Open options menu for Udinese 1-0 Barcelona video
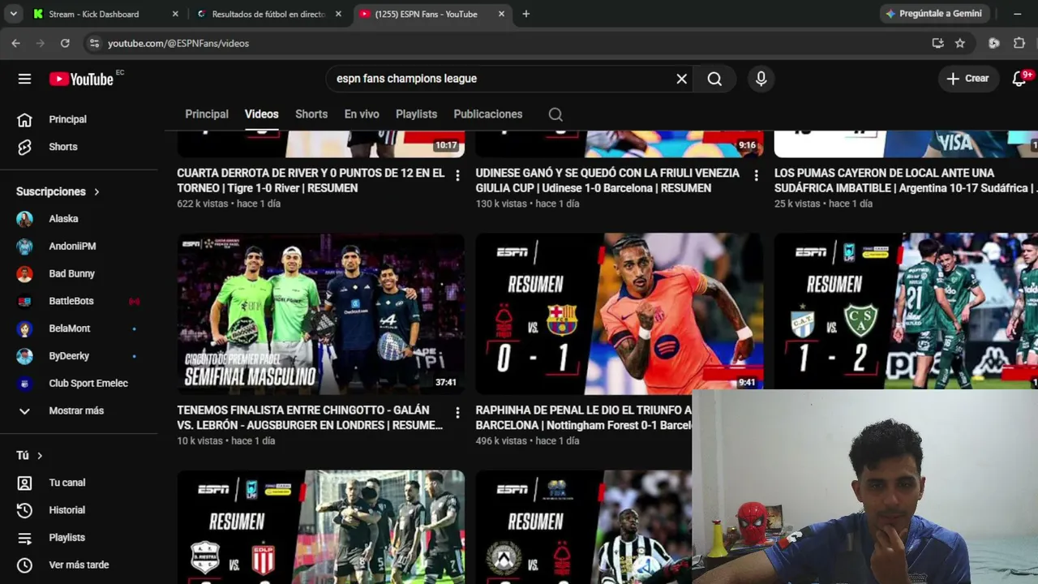1038x584 pixels. click(756, 175)
